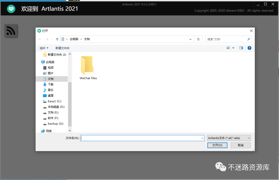Screen dimensions: 279x180
Task: Minimize the Artlantis 2021 window
Action: coord(258,4)
